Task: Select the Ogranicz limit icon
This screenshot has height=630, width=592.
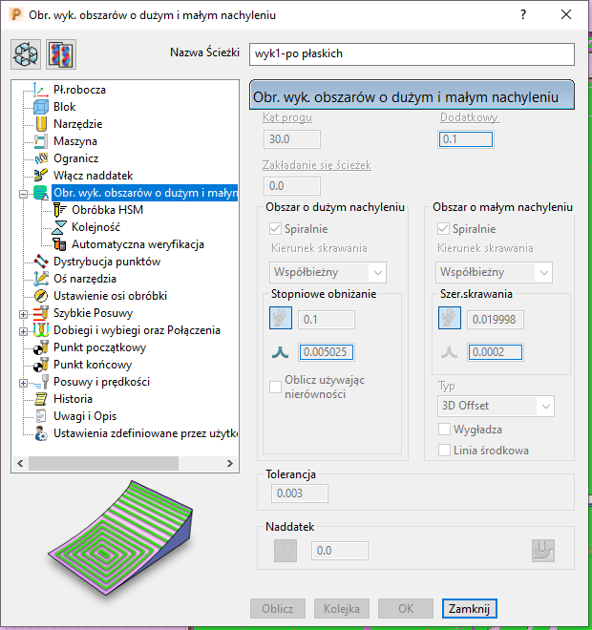Action: [x=41, y=158]
